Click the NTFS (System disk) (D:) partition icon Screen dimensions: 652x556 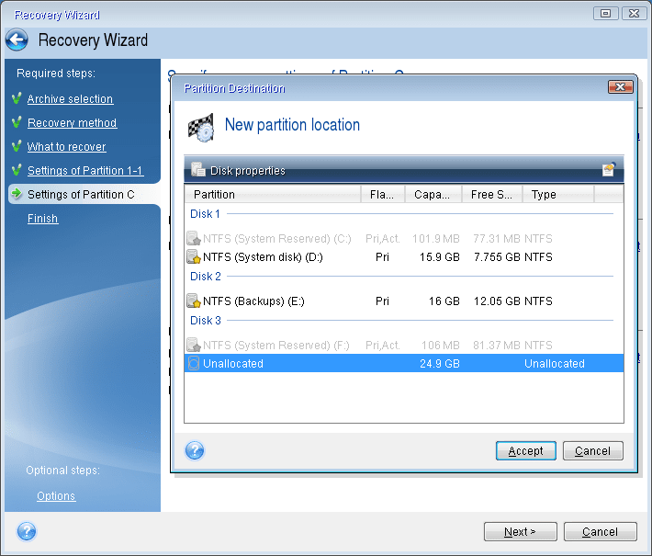pyautogui.click(x=193, y=257)
